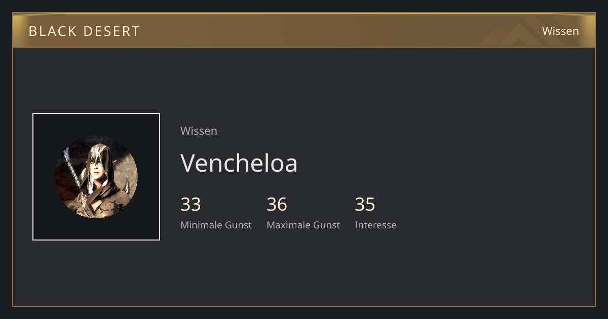Click the value 33 for minimal favor
The height and width of the screenshot is (319, 608).
pos(191,205)
